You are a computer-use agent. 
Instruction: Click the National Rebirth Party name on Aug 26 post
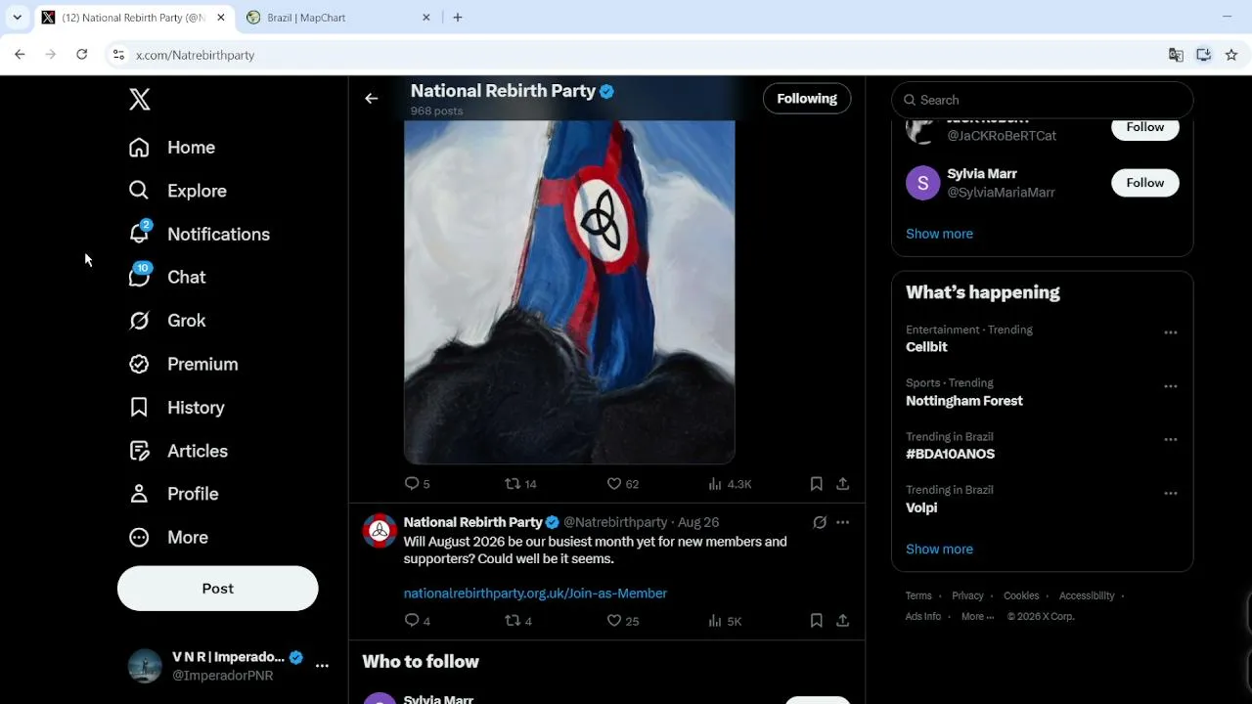coord(473,522)
